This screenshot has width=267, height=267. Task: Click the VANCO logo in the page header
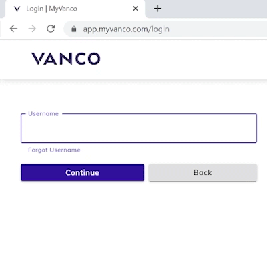(x=66, y=59)
